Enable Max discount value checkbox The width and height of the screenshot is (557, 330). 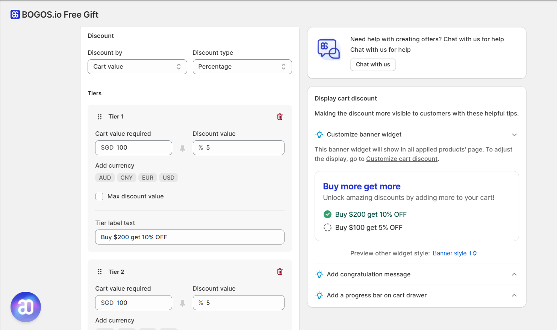point(99,196)
